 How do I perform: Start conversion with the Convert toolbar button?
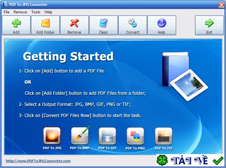pos(133,25)
